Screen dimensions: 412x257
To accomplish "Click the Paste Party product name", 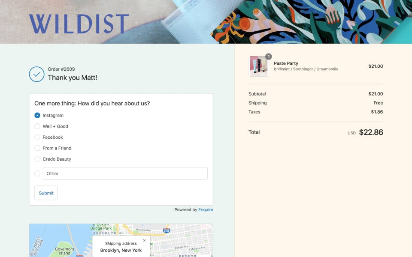I will (x=286, y=63).
